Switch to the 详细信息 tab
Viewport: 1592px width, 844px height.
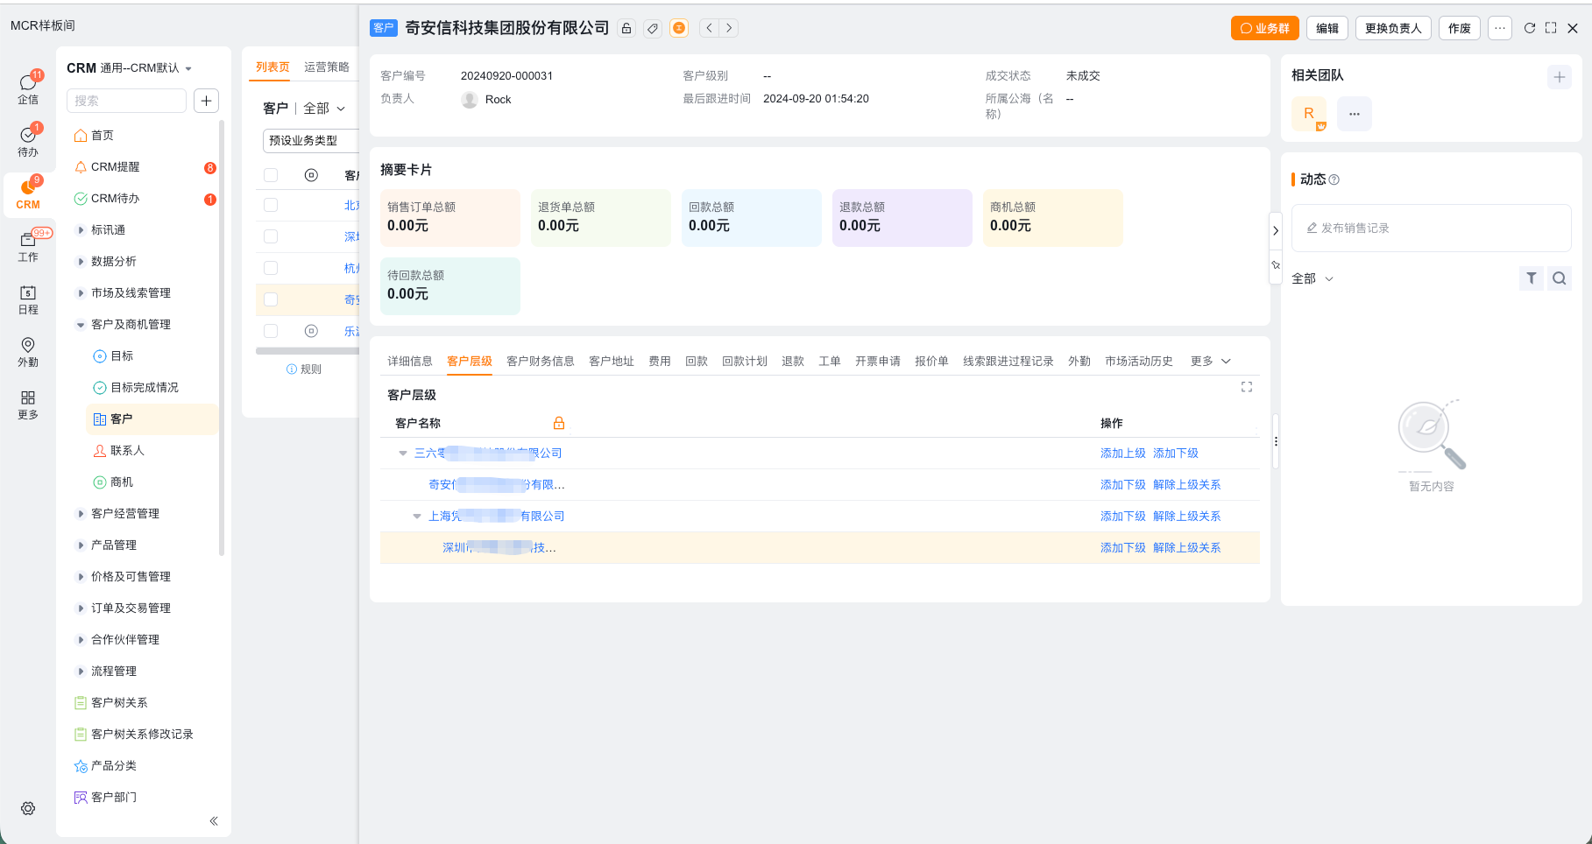click(410, 362)
